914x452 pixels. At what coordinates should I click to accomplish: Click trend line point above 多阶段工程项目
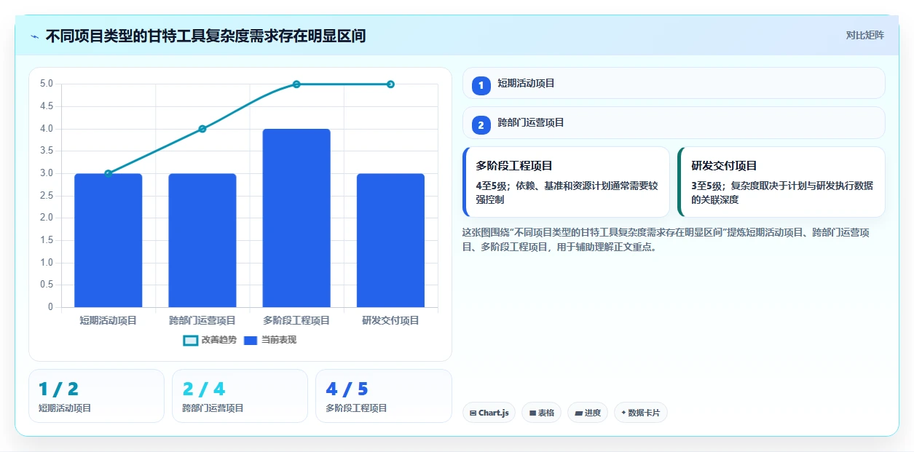point(296,84)
